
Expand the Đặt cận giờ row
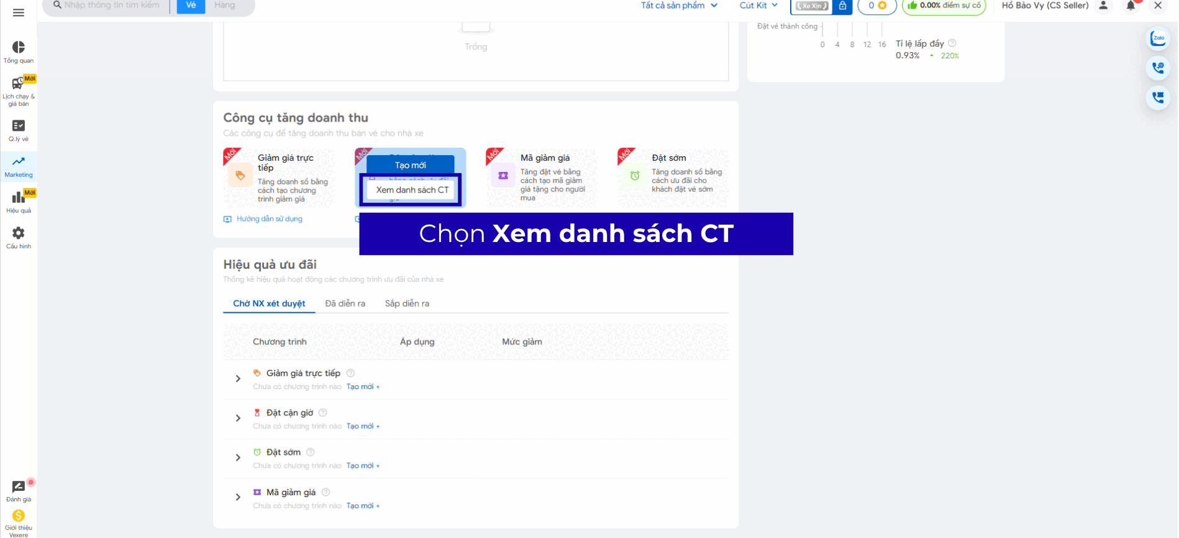tap(238, 418)
